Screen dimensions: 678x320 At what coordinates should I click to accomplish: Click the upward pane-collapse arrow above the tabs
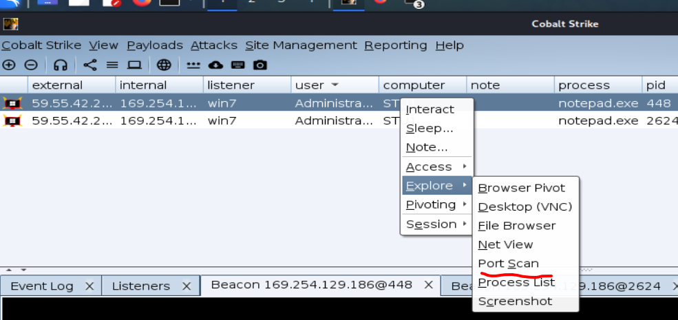click(9, 270)
